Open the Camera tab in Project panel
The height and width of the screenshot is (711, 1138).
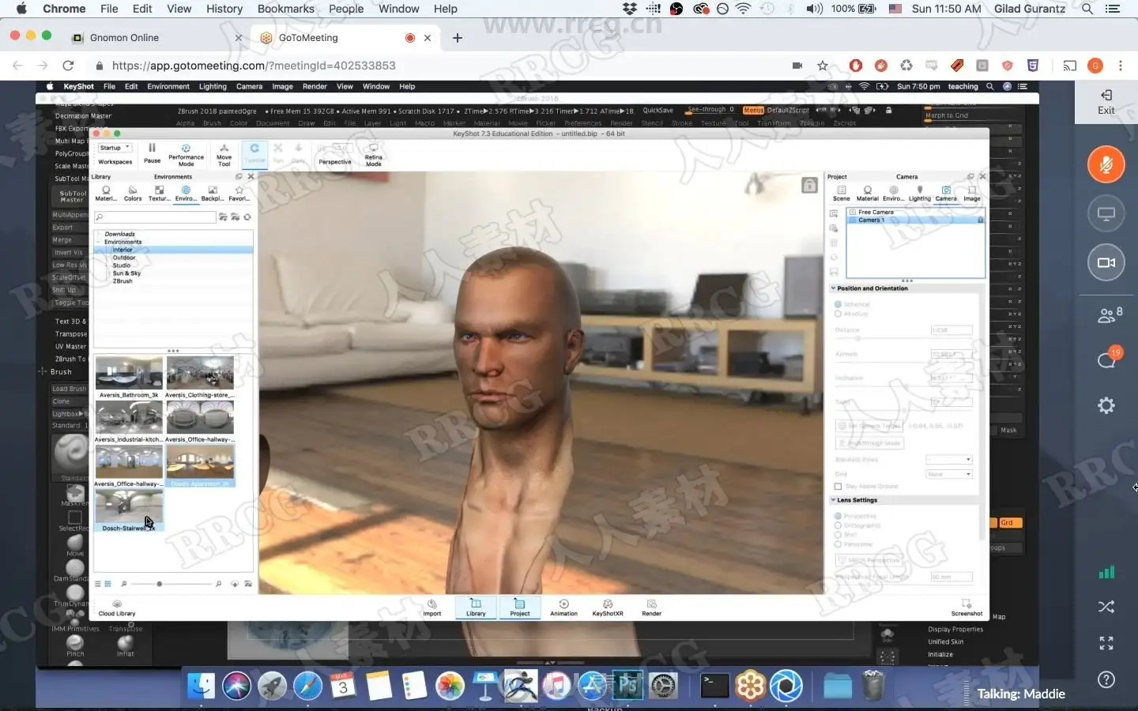tap(946, 194)
